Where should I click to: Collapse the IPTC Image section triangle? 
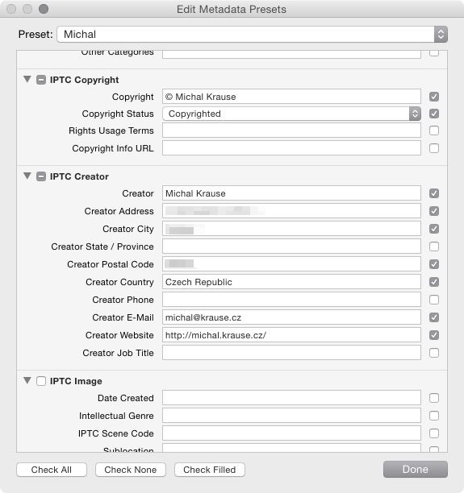click(x=27, y=380)
